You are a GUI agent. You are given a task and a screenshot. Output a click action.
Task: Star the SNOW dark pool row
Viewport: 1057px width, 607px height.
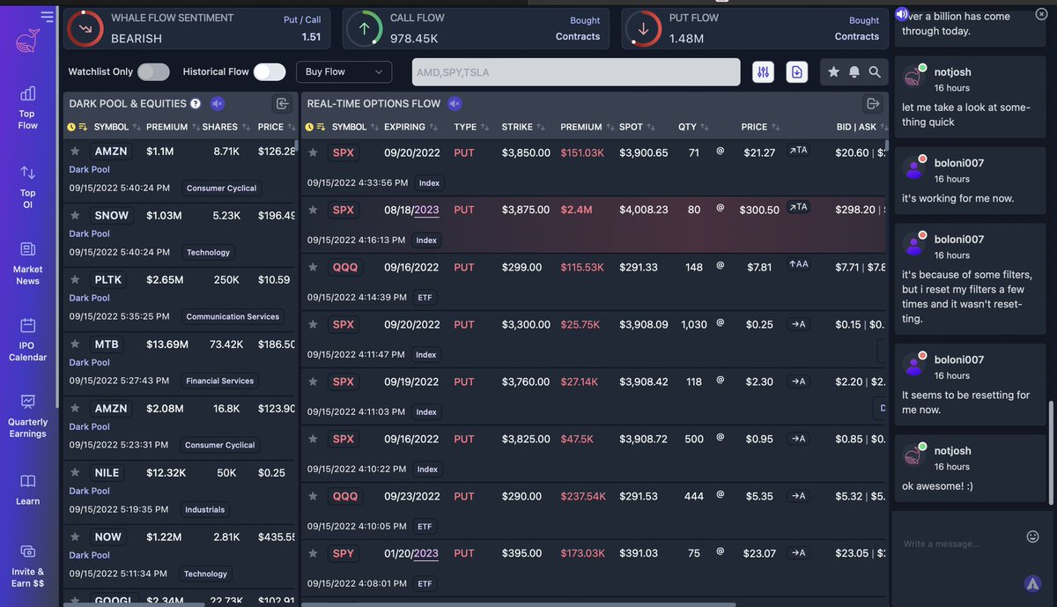tap(76, 216)
